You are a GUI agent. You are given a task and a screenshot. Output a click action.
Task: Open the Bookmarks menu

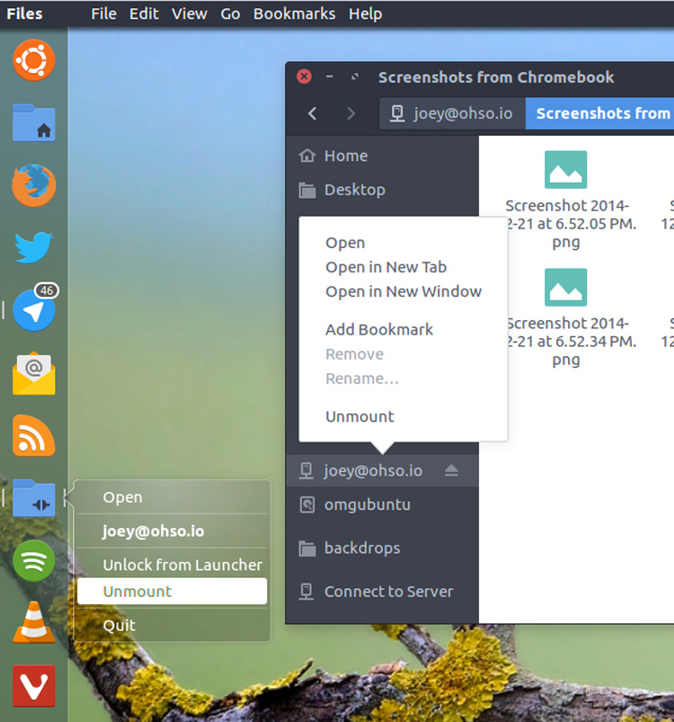click(x=294, y=13)
